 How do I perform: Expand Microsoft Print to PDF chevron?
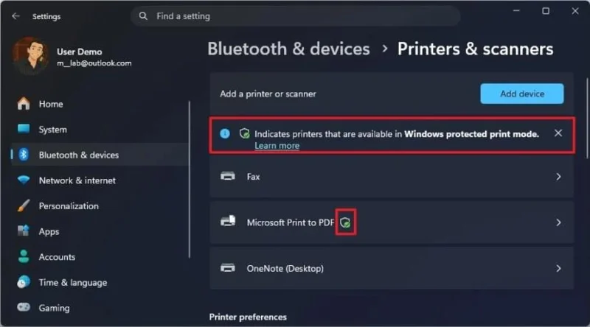pos(558,222)
